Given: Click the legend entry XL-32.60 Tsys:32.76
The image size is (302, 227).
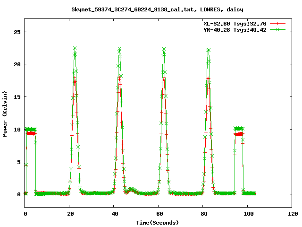Looking at the screenshot, I should 235,24.
